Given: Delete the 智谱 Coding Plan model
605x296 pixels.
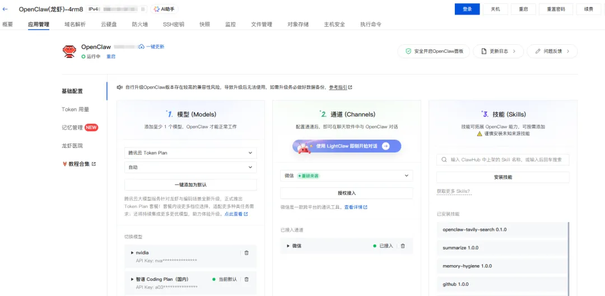Looking at the screenshot, I should (246, 279).
